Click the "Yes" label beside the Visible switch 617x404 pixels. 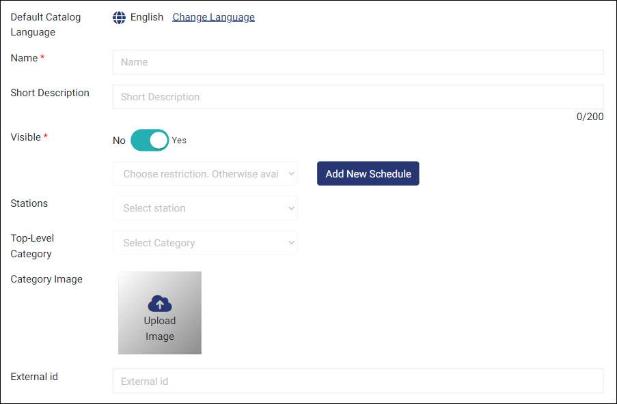tap(179, 141)
